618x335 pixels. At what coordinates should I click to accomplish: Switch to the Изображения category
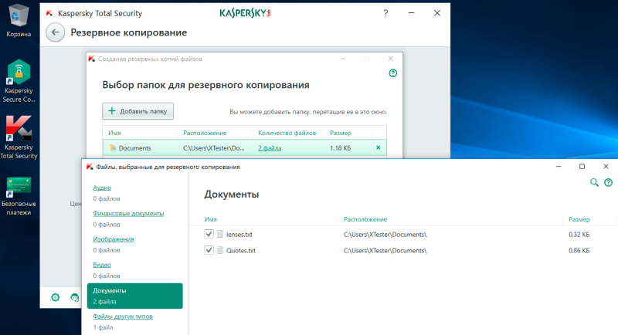tap(113, 239)
